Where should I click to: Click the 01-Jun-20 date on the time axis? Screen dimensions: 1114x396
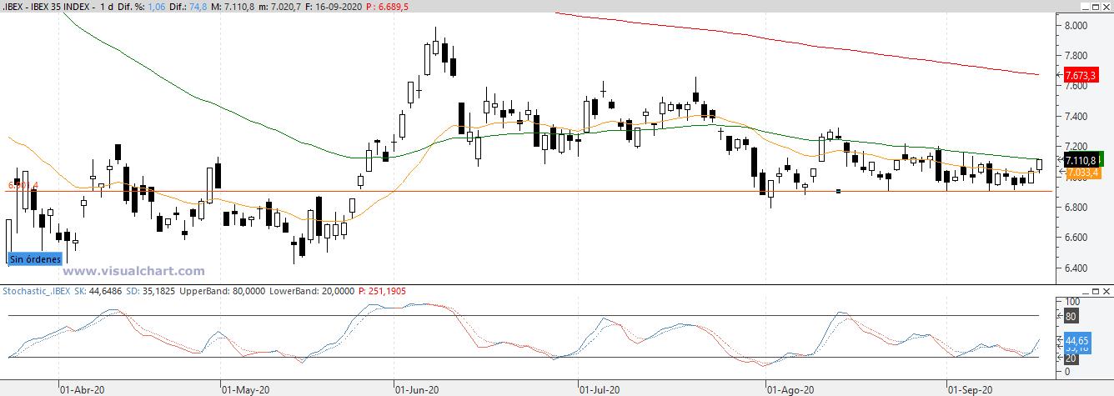[x=416, y=388]
